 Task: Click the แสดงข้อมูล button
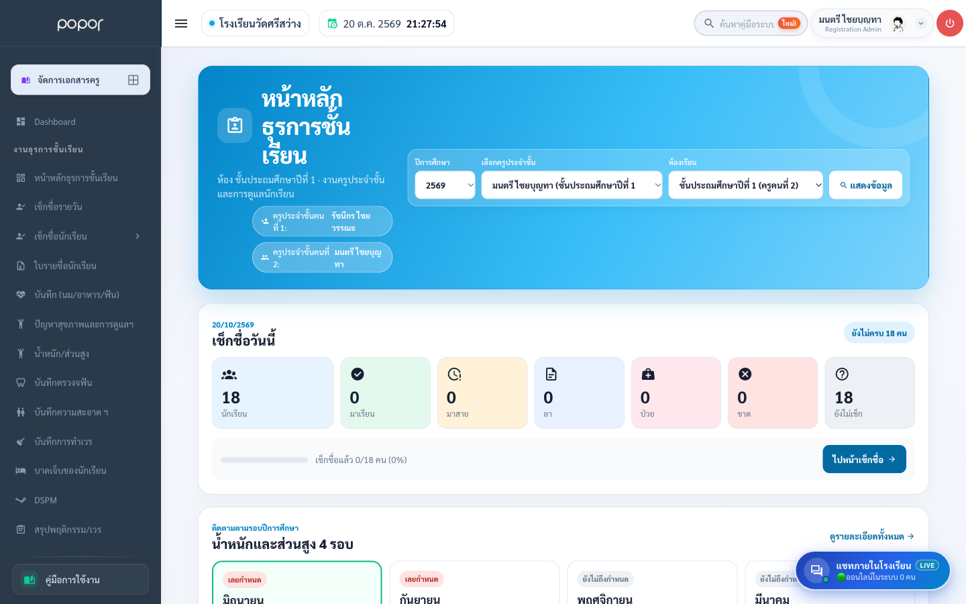865,185
